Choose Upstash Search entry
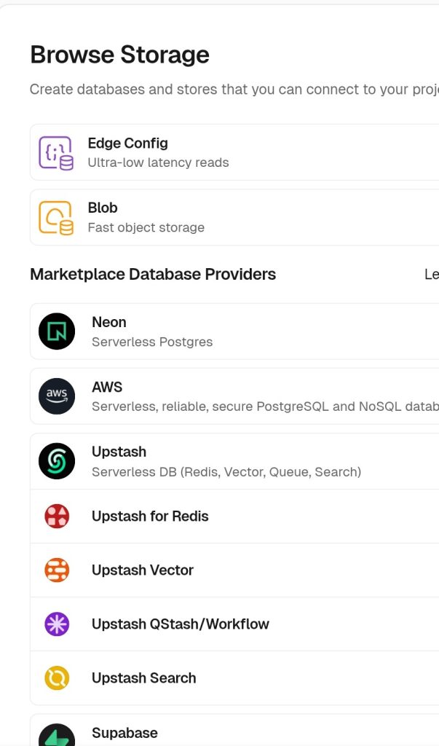Screen dimensions: 439x746 point(144,678)
